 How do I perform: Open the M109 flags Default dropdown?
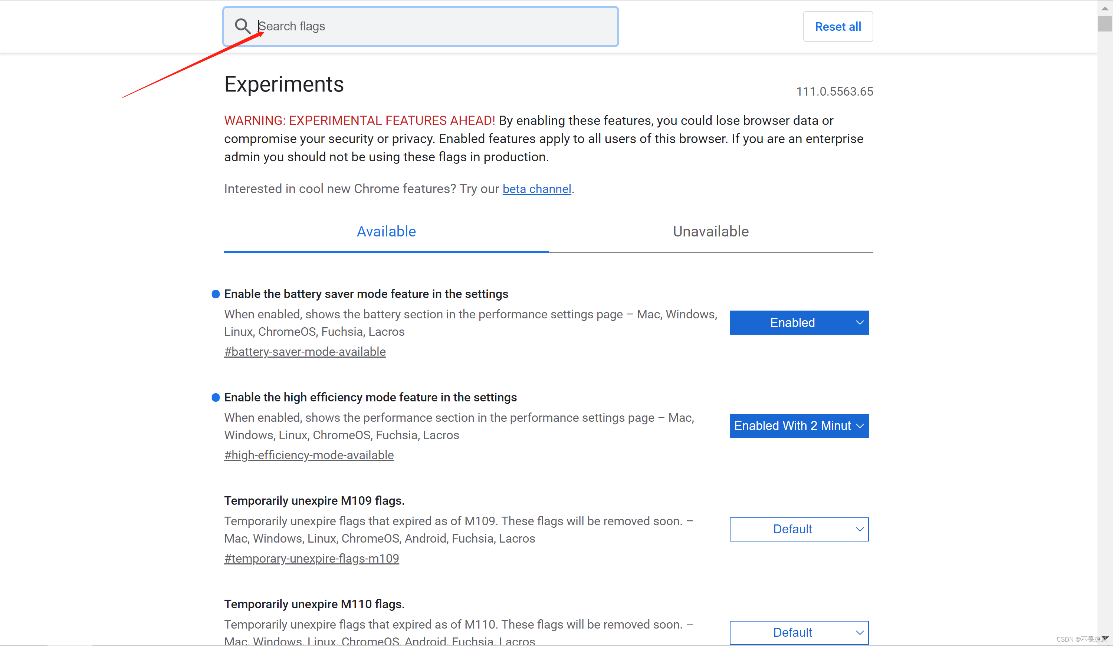coord(799,529)
